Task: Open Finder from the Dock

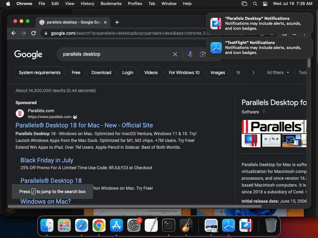Action: [47, 225]
